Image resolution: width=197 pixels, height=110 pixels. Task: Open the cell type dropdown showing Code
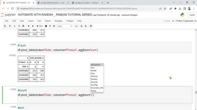tap(65, 26)
